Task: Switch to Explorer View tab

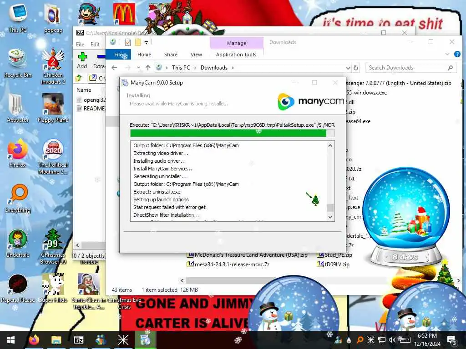Action: point(196,55)
